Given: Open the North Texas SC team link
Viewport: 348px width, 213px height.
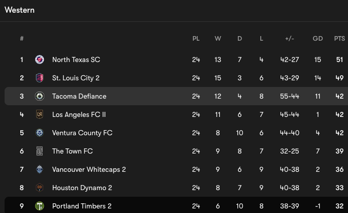Looking at the screenshot, I should (76, 59).
